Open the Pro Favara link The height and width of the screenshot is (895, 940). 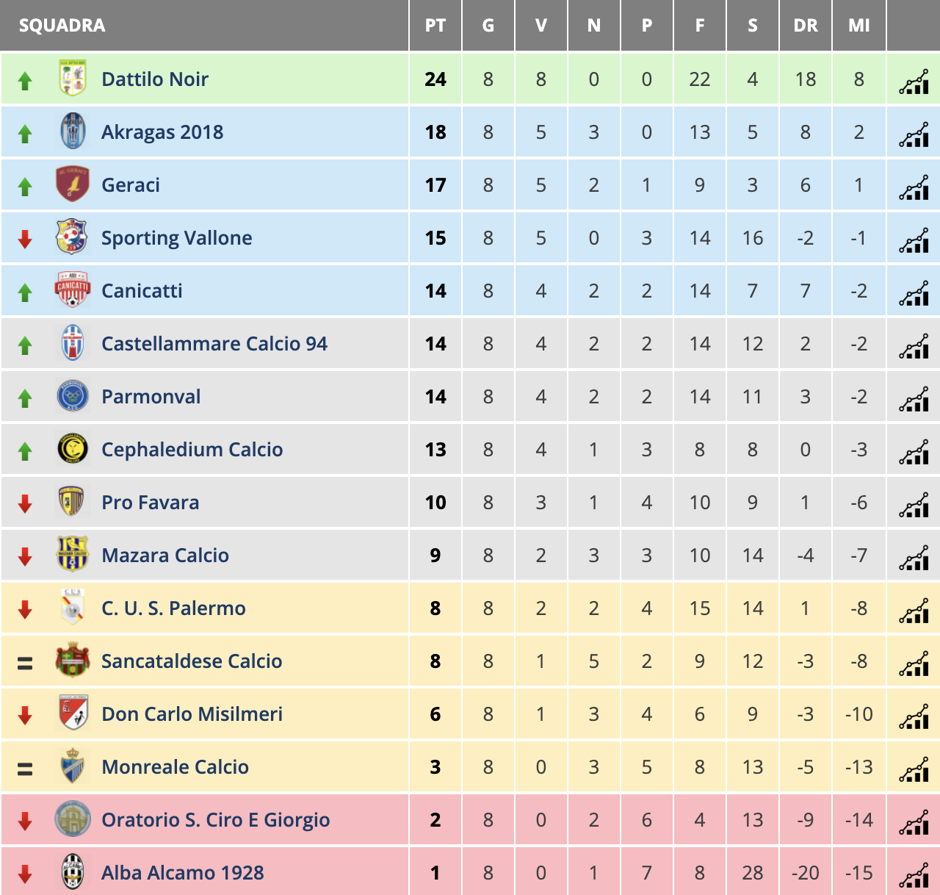tap(150, 503)
